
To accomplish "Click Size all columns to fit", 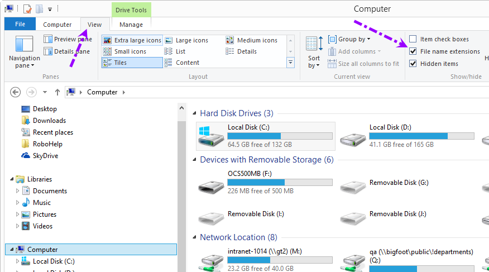I will tap(363, 64).
